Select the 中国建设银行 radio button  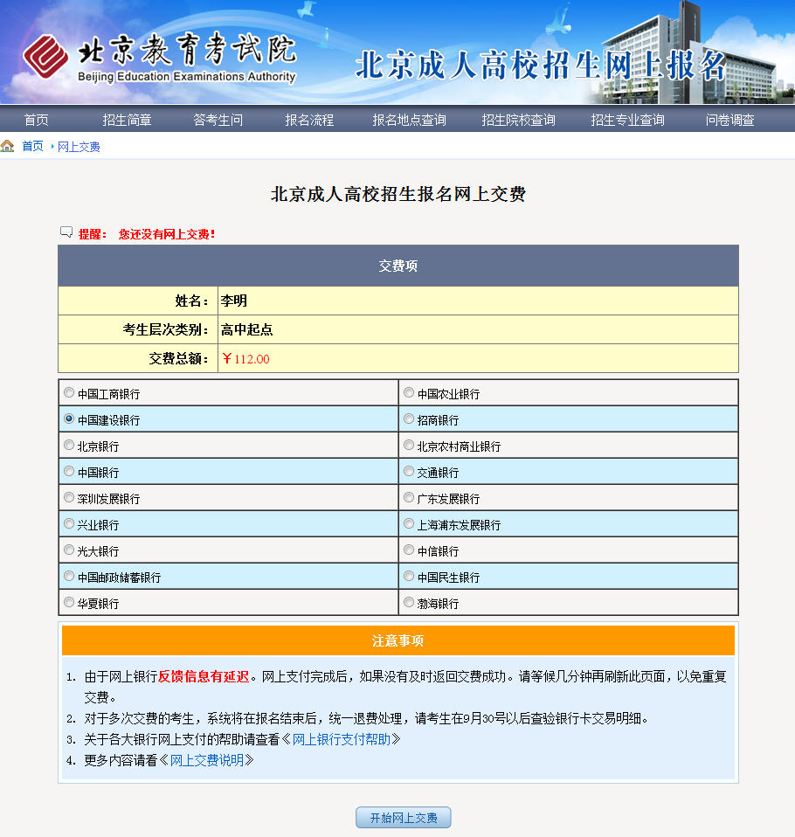tap(69, 419)
